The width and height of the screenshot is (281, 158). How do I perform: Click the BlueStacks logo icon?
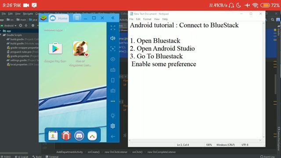tap(43, 18)
